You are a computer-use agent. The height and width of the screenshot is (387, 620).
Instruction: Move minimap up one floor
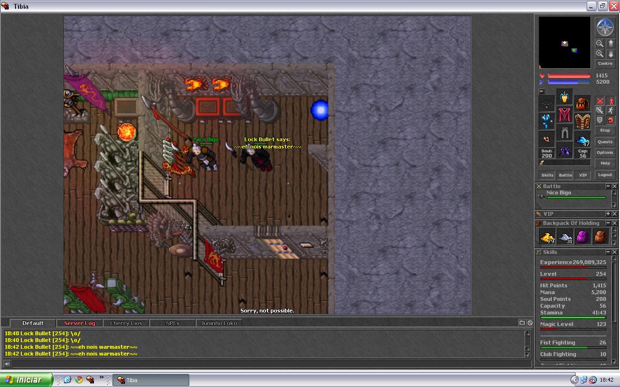611,44
